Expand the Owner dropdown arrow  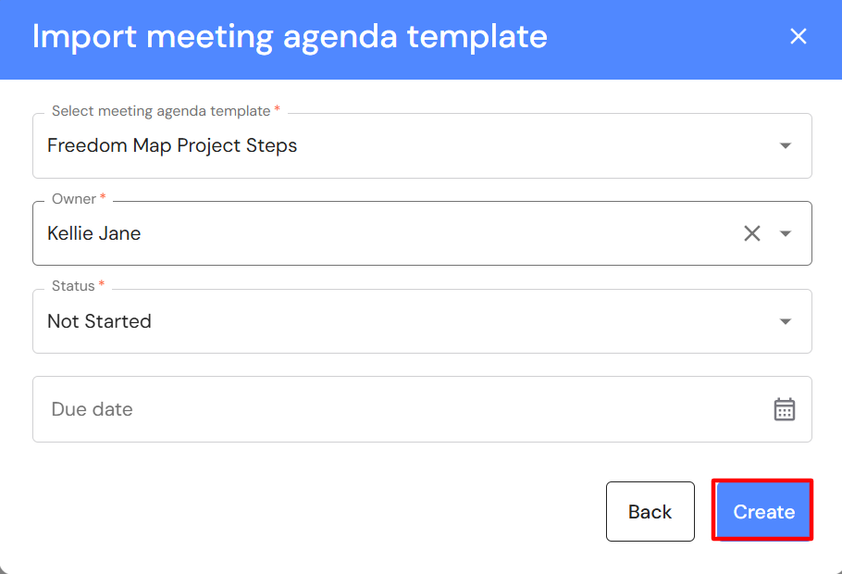coord(786,233)
